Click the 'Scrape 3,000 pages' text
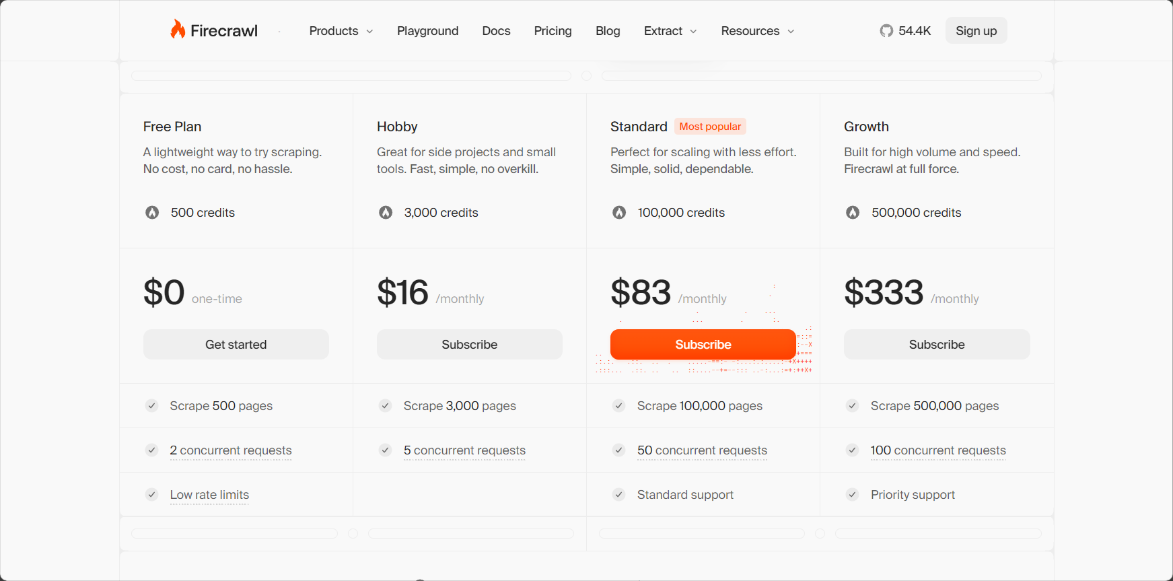Screen dimensions: 1173x581 click(460, 406)
